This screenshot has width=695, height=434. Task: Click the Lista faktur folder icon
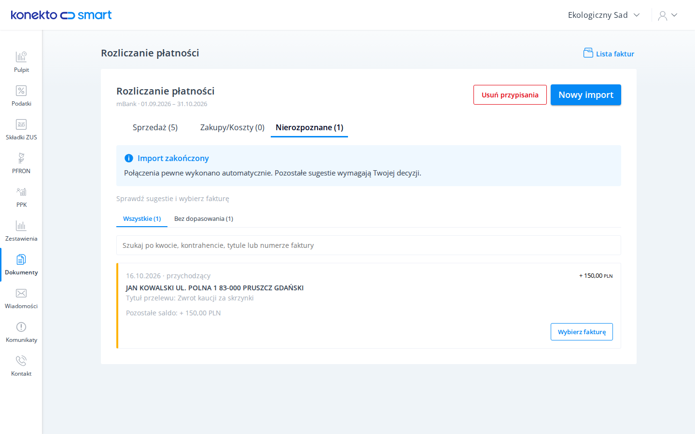pos(588,53)
